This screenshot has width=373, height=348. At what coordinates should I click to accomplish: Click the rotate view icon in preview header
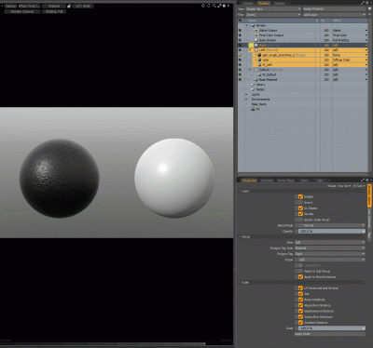tap(209, 6)
